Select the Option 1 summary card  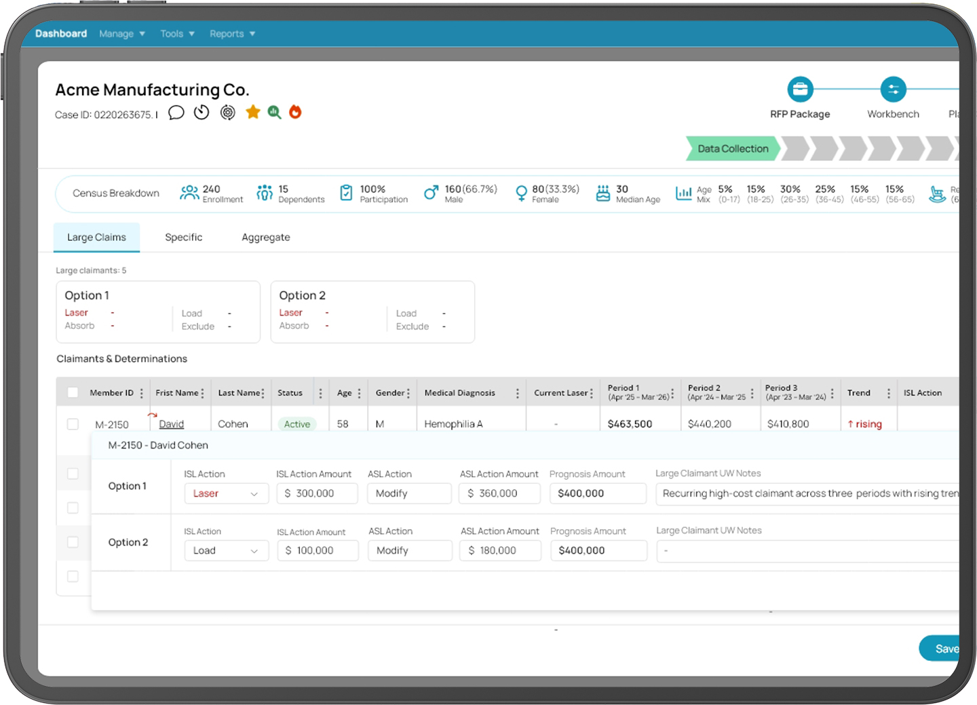(158, 312)
